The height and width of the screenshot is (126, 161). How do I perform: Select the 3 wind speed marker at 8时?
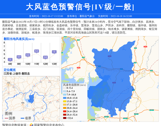(10, 59)
